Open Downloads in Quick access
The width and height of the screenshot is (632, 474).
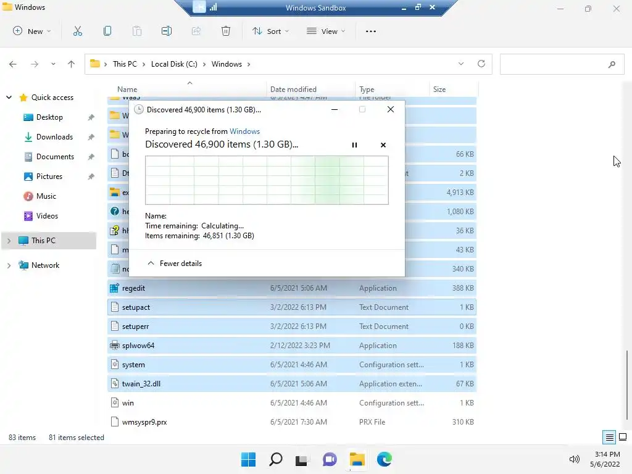(x=54, y=137)
